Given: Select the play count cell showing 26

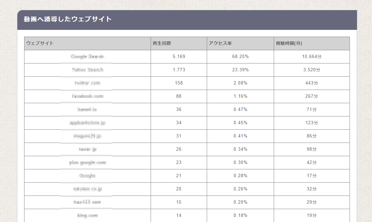Looking at the screenshot, I should click(179, 149).
